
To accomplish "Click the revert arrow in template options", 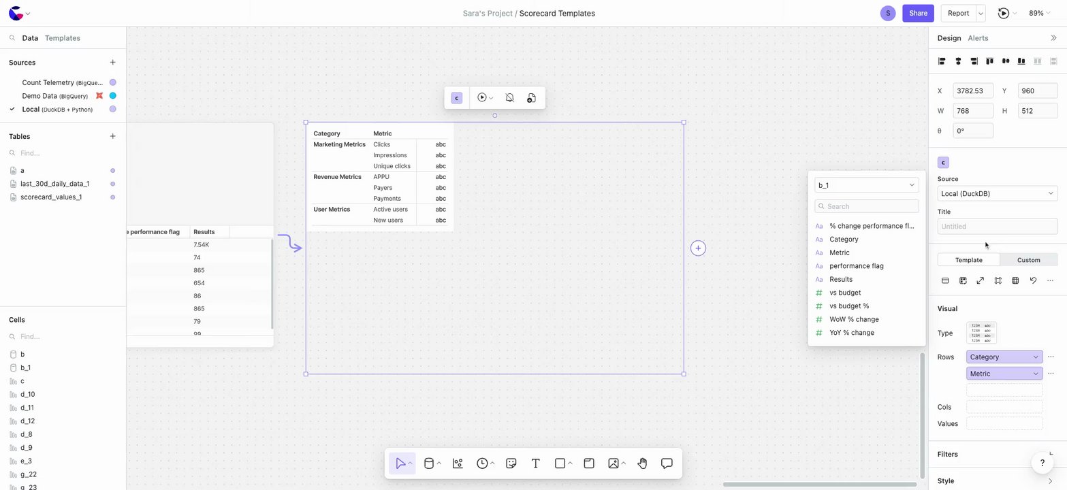I will (1033, 280).
